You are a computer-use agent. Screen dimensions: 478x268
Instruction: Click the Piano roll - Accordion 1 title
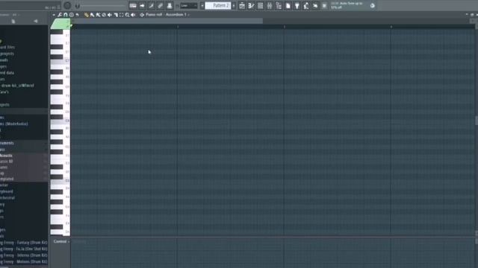166,15
